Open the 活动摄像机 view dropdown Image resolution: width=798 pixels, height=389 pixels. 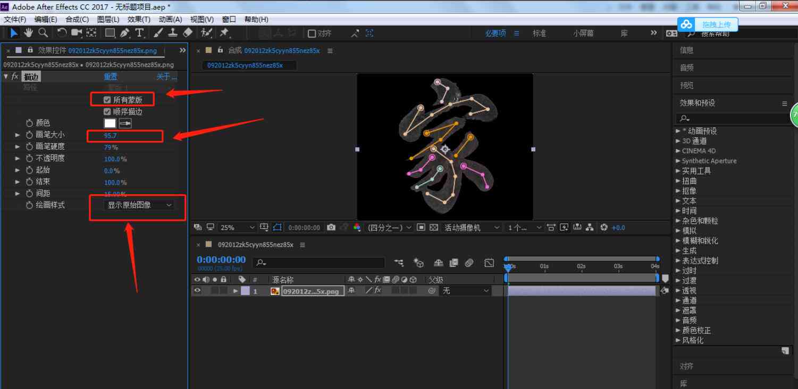[472, 227]
